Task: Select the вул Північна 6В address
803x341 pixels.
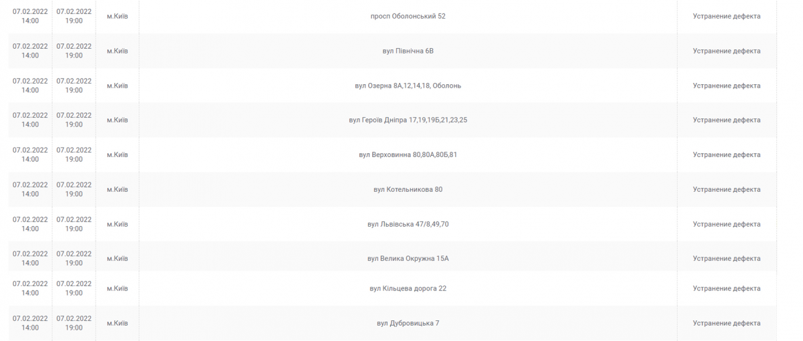Action: [408, 51]
